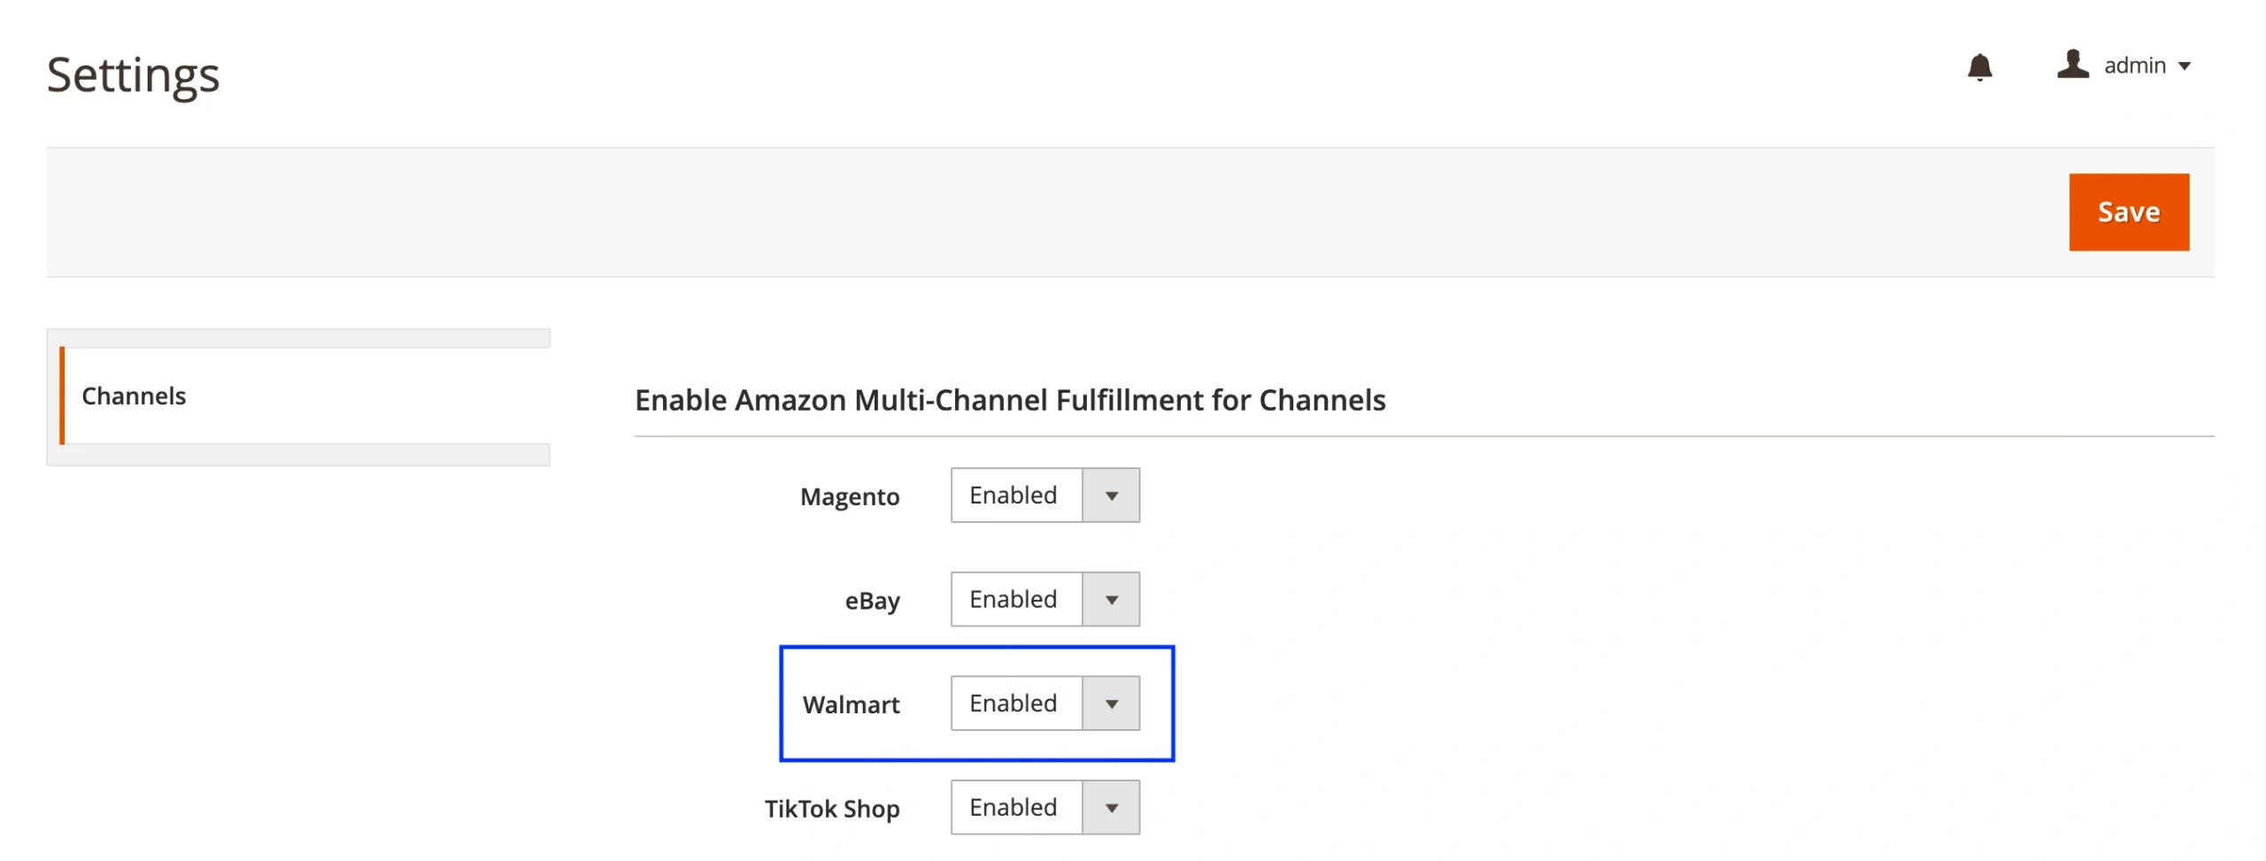Open the Walmart Enabled select box
Viewport: 2266px width, 861px height.
pyautogui.click(x=1016, y=703)
